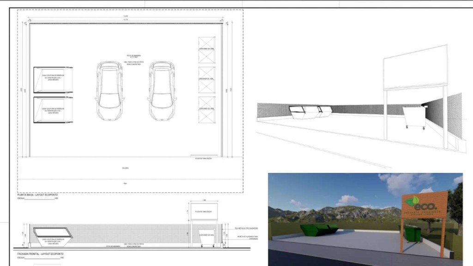
Task: Click the blank billboard in the perspective sketch
Action: click(x=415, y=67)
